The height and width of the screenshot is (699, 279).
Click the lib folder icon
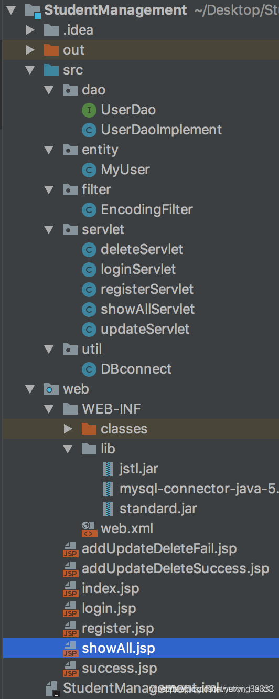tap(89, 449)
